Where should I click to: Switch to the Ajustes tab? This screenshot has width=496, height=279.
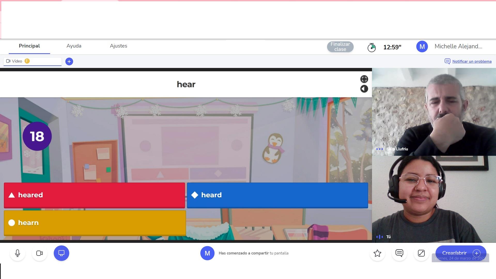pyautogui.click(x=118, y=46)
